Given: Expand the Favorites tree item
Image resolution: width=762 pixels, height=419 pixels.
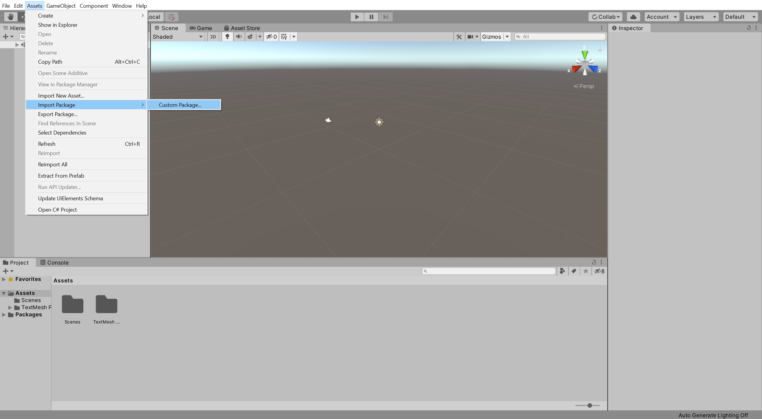Looking at the screenshot, I should 4,279.
